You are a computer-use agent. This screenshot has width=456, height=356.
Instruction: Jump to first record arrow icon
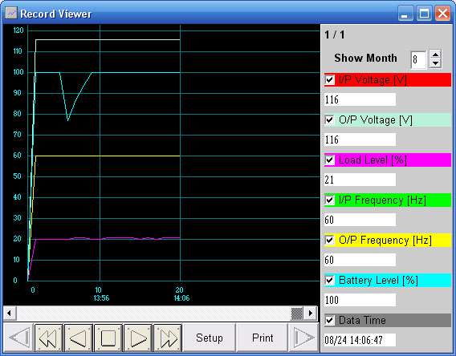(x=19, y=338)
